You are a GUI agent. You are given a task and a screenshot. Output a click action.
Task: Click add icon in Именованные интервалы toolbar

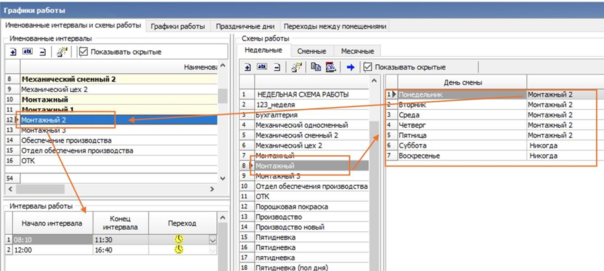[13, 52]
